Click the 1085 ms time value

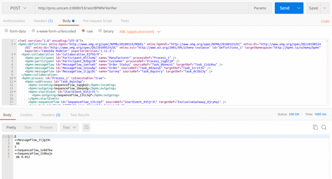[x=320, y=114]
